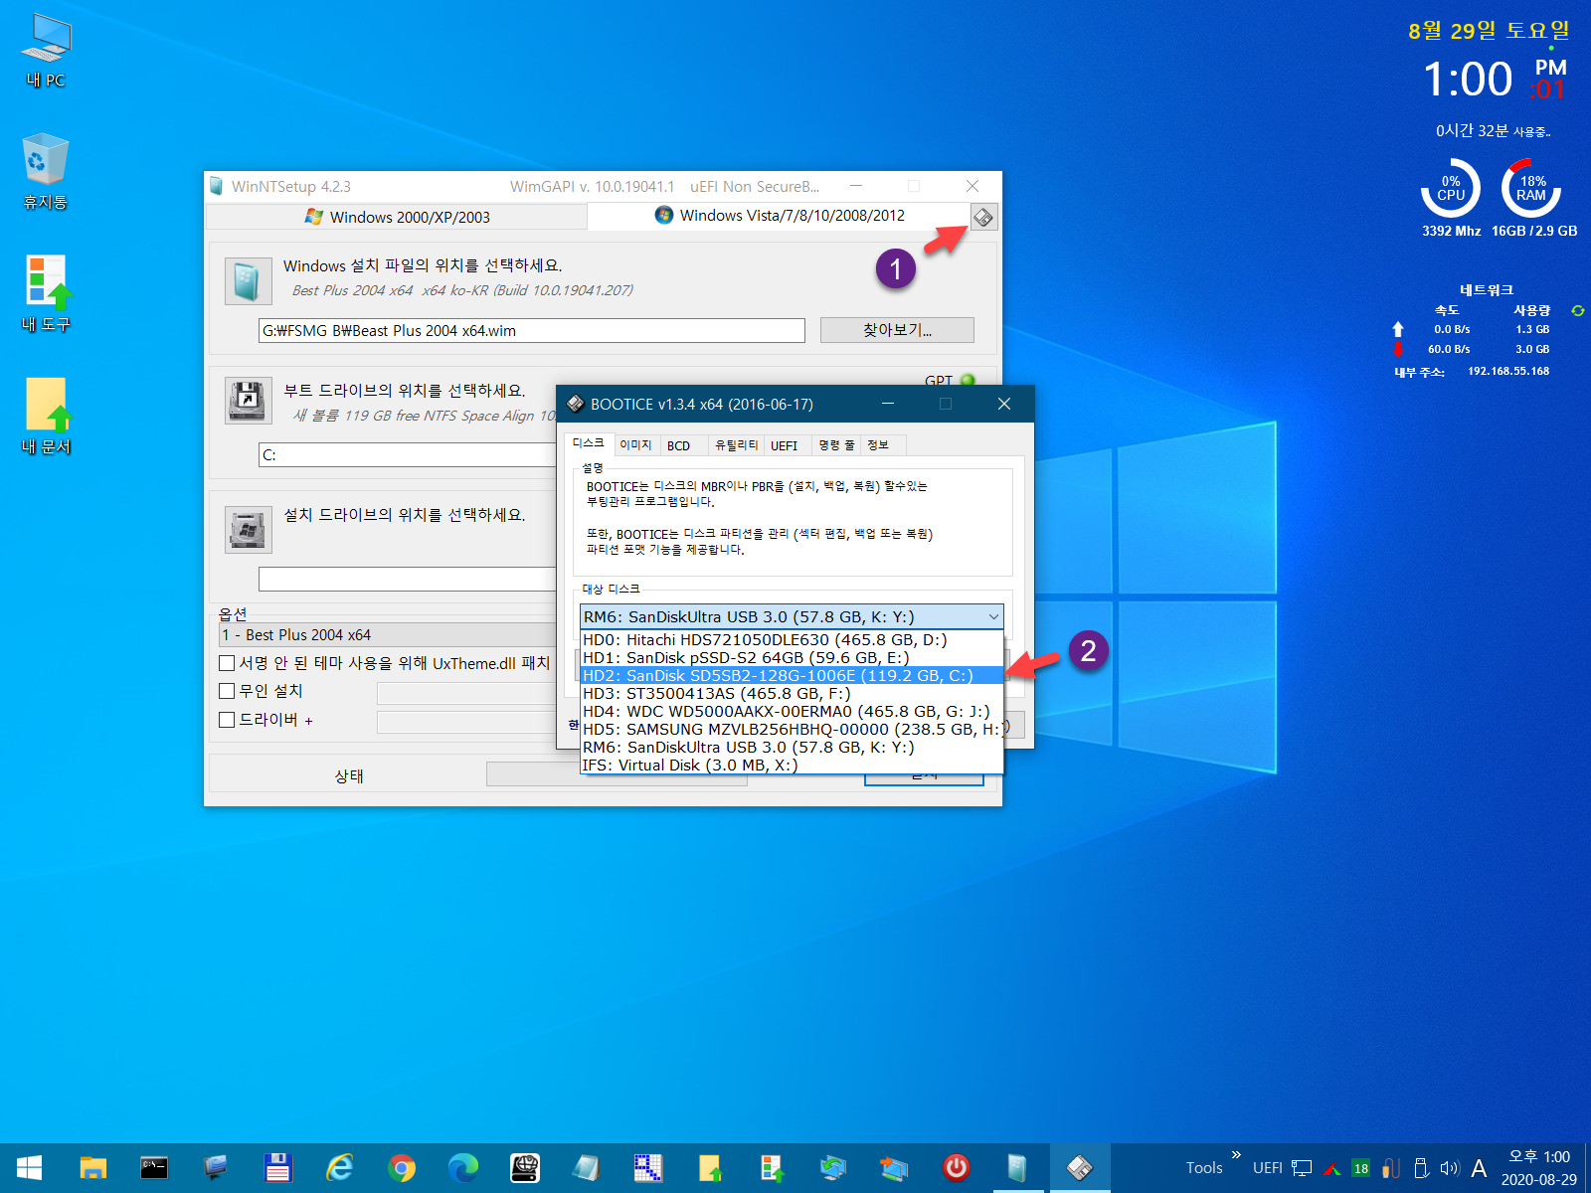Image resolution: width=1591 pixels, height=1193 pixels.
Task: Launch Google Chrome from the taskbar
Action: point(402,1167)
